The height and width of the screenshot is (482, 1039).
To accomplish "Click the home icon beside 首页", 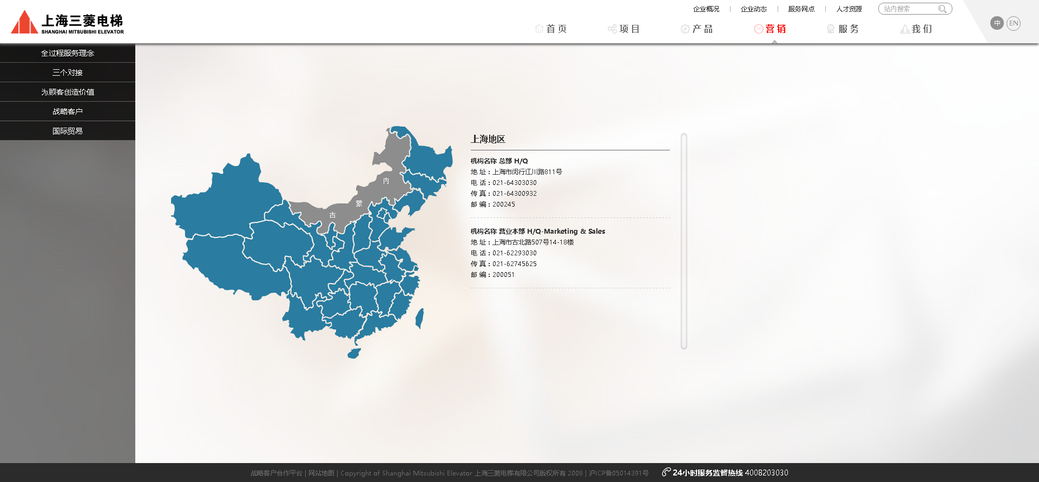I will pos(539,29).
